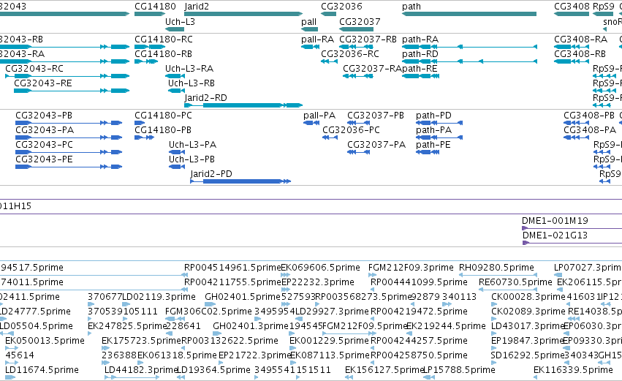Select the Uch-L3-RB transcript
Viewport: 622px width, 381px height.
177,91
